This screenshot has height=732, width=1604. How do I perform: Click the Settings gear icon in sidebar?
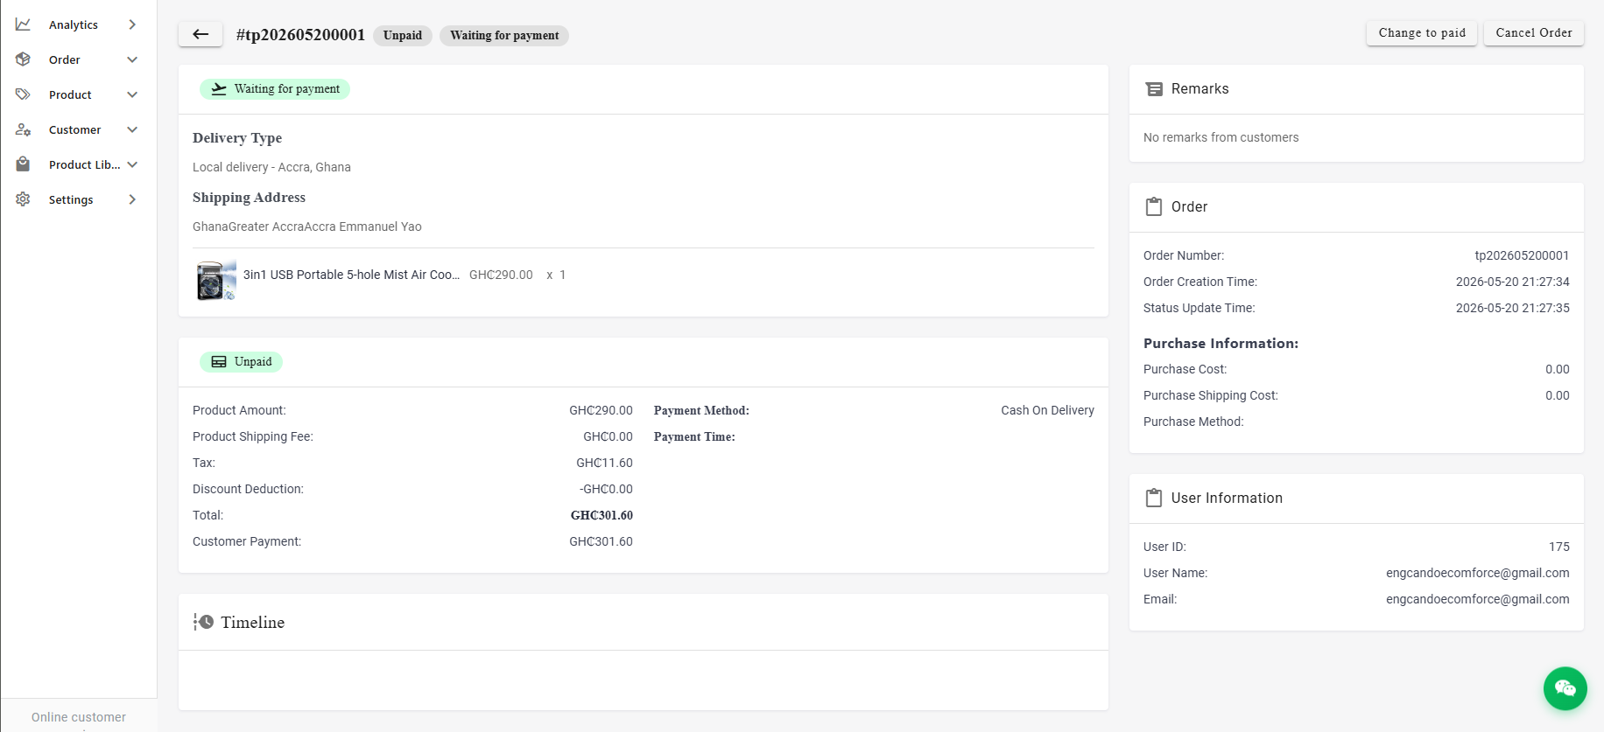click(x=23, y=199)
